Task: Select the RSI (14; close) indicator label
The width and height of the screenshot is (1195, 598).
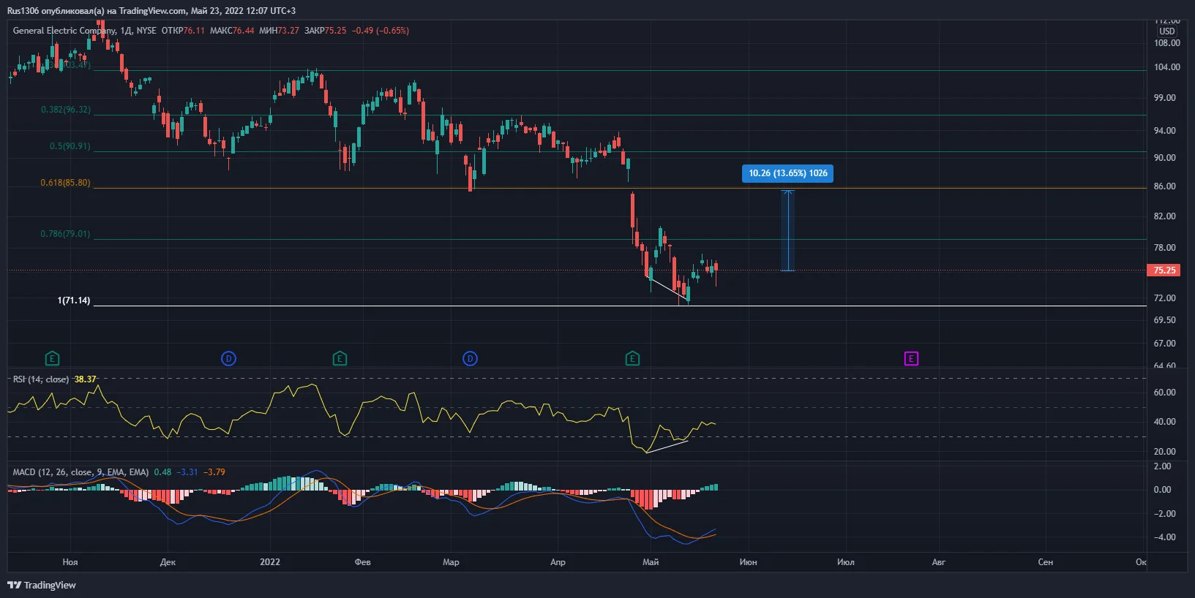Action: click(41, 379)
